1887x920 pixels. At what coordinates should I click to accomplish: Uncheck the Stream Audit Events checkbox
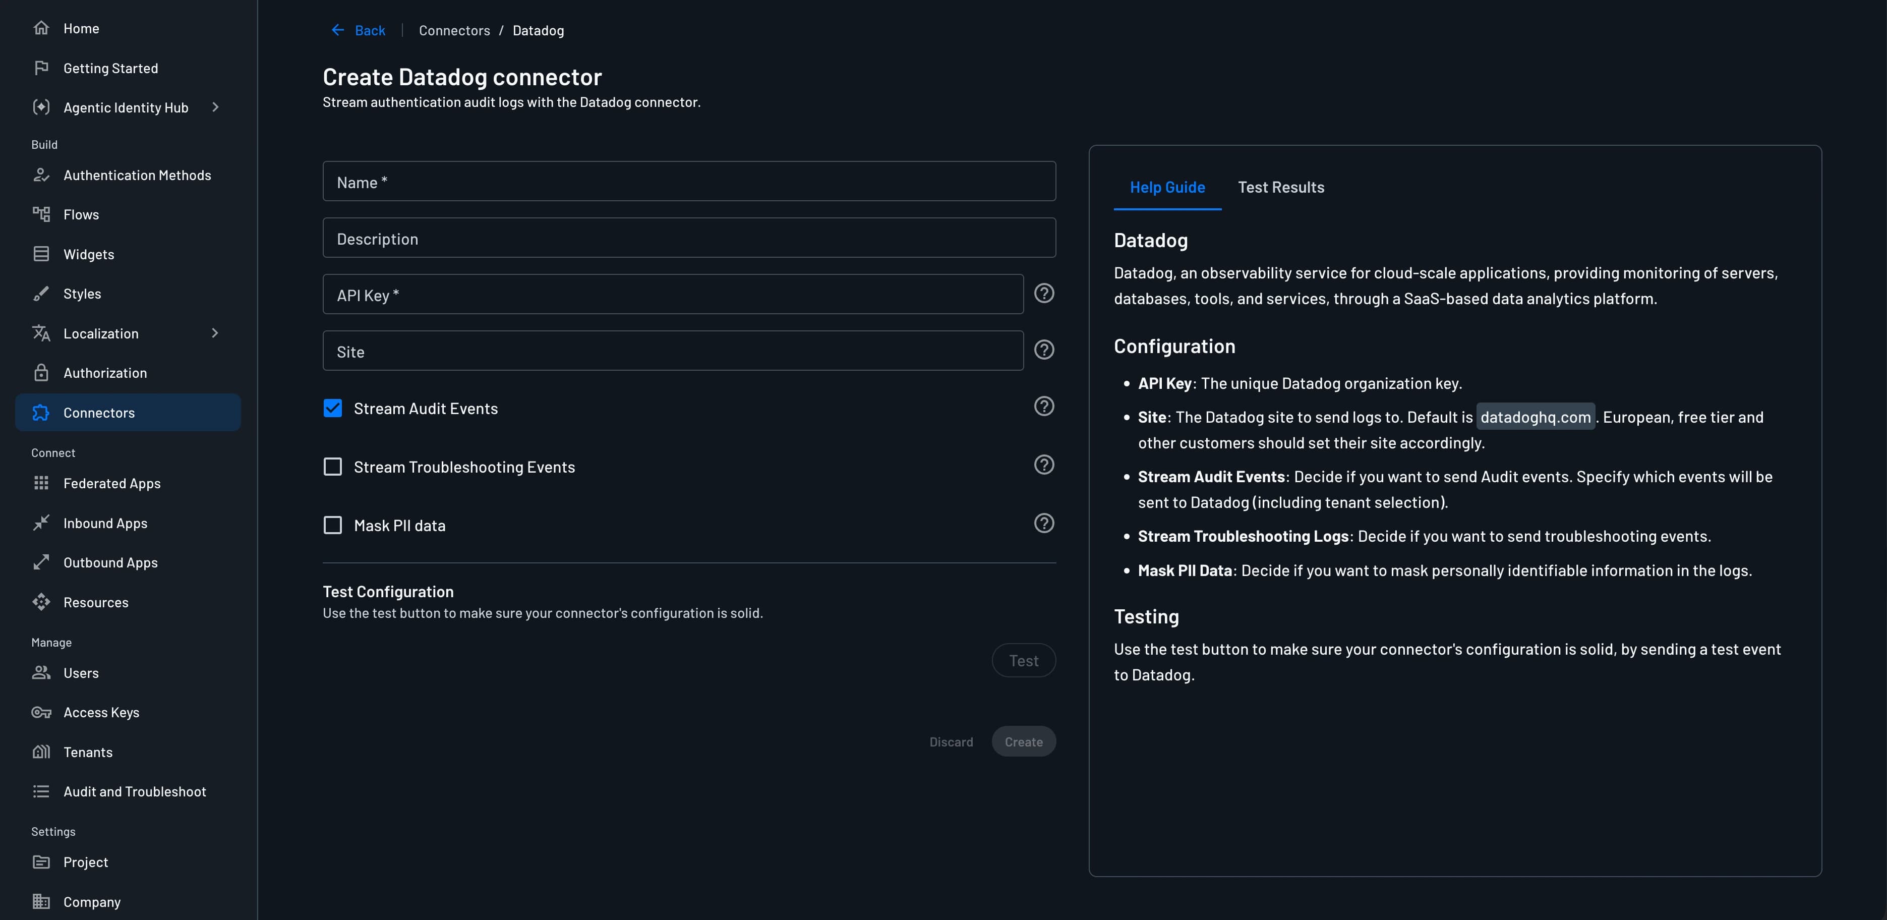tap(332, 408)
